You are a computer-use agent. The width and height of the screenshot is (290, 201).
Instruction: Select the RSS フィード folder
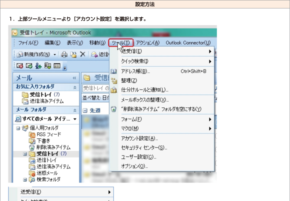pos(45,135)
